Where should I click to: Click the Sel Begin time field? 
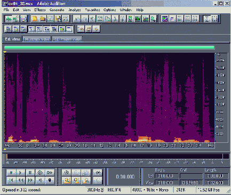pyautogui.click(x=166, y=176)
